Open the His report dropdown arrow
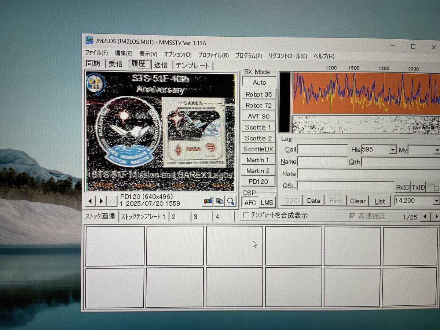 (x=393, y=150)
